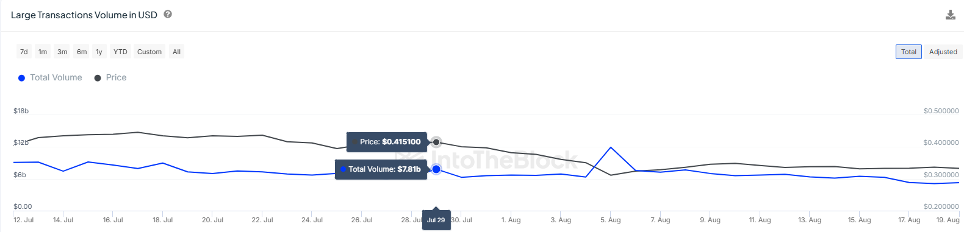The height and width of the screenshot is (232, 964).
Task: Open the Custom date range picker
Action: [149, 52]
